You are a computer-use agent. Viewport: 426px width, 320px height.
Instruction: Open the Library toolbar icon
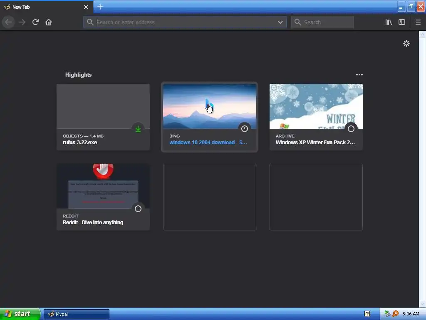(x=389, y=22)
